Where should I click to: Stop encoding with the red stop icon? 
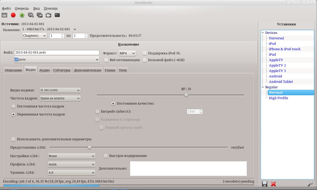point(13,15)
